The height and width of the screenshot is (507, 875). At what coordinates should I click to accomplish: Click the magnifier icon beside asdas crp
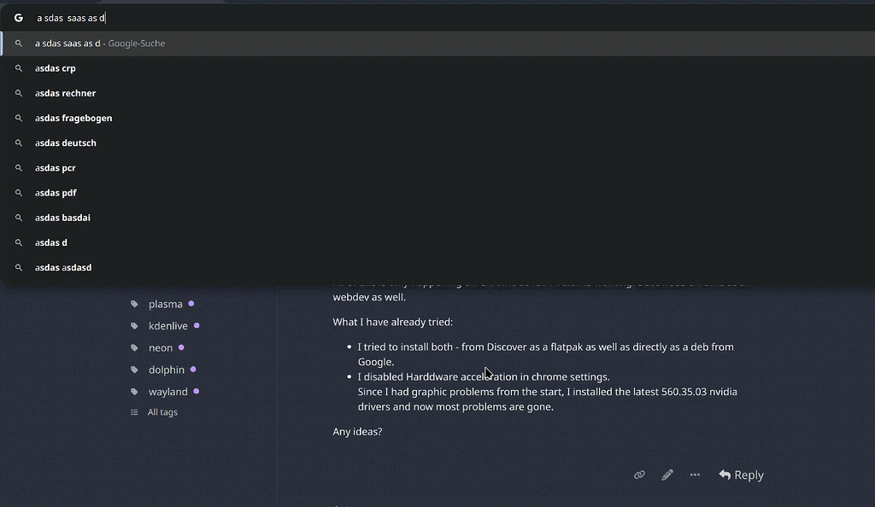(19, 67)
